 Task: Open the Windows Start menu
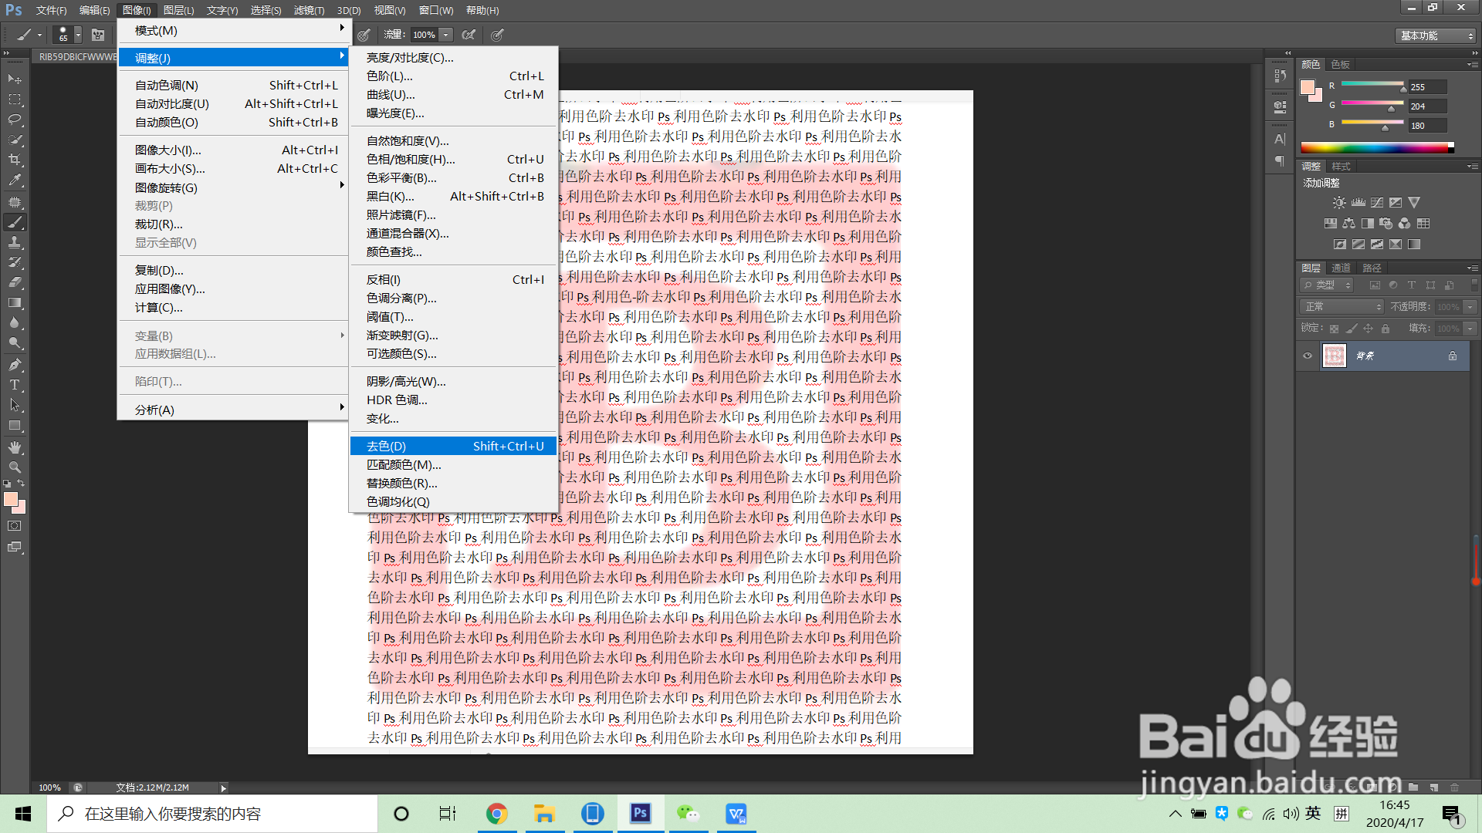click(x=23, y=814)
